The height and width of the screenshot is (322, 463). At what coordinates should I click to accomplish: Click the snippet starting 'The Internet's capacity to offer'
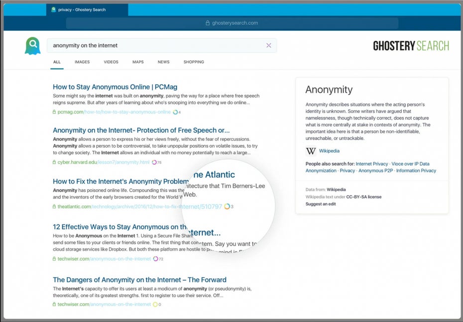click(x=152, y=292)
